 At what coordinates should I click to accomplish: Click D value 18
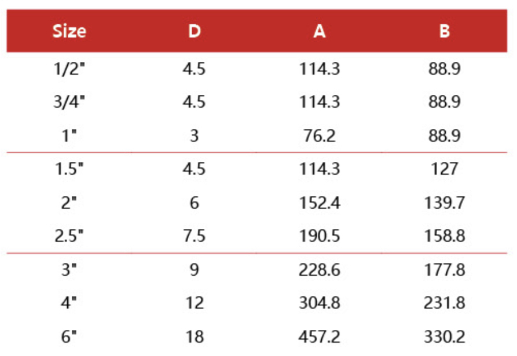point(195,337)
